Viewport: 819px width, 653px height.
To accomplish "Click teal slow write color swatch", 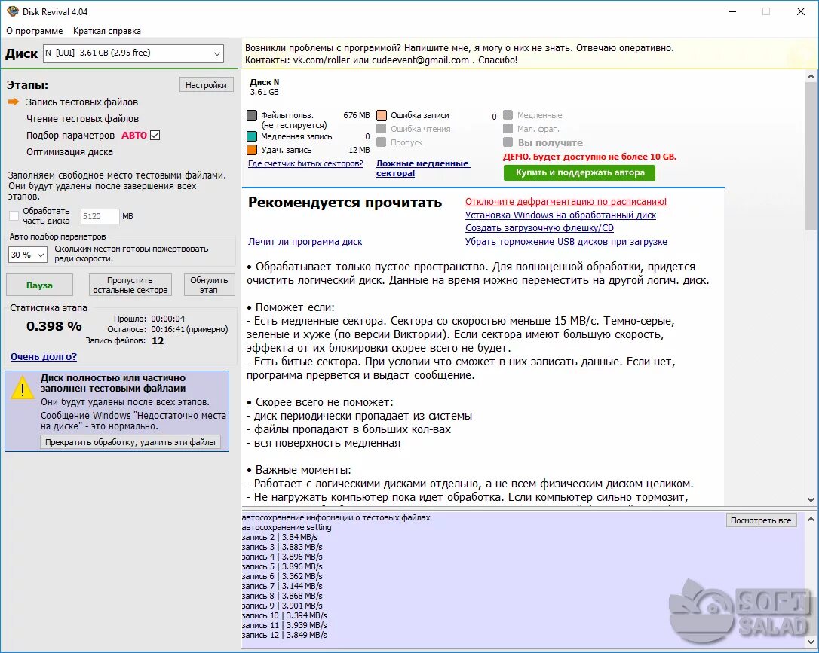I will click(252, 136).
